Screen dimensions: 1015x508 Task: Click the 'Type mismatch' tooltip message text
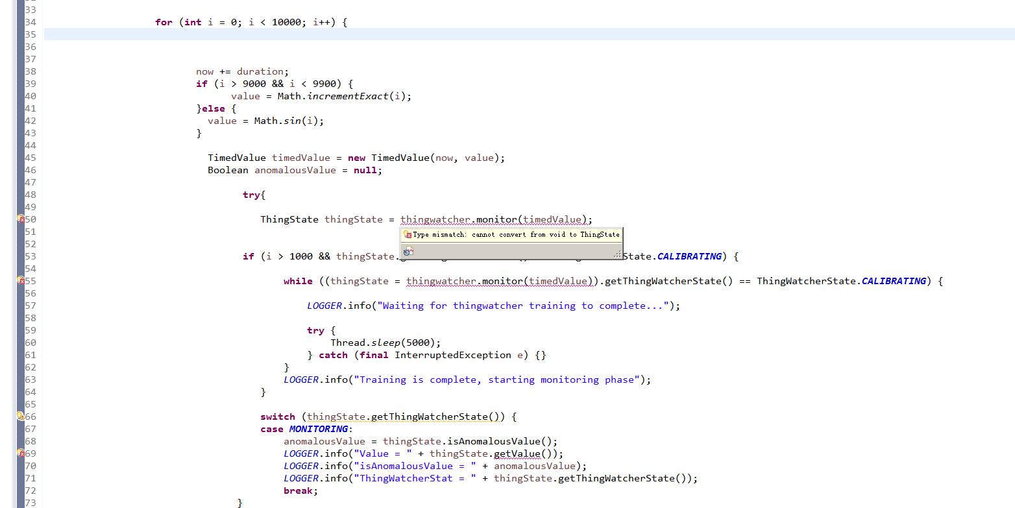[516, 235]
